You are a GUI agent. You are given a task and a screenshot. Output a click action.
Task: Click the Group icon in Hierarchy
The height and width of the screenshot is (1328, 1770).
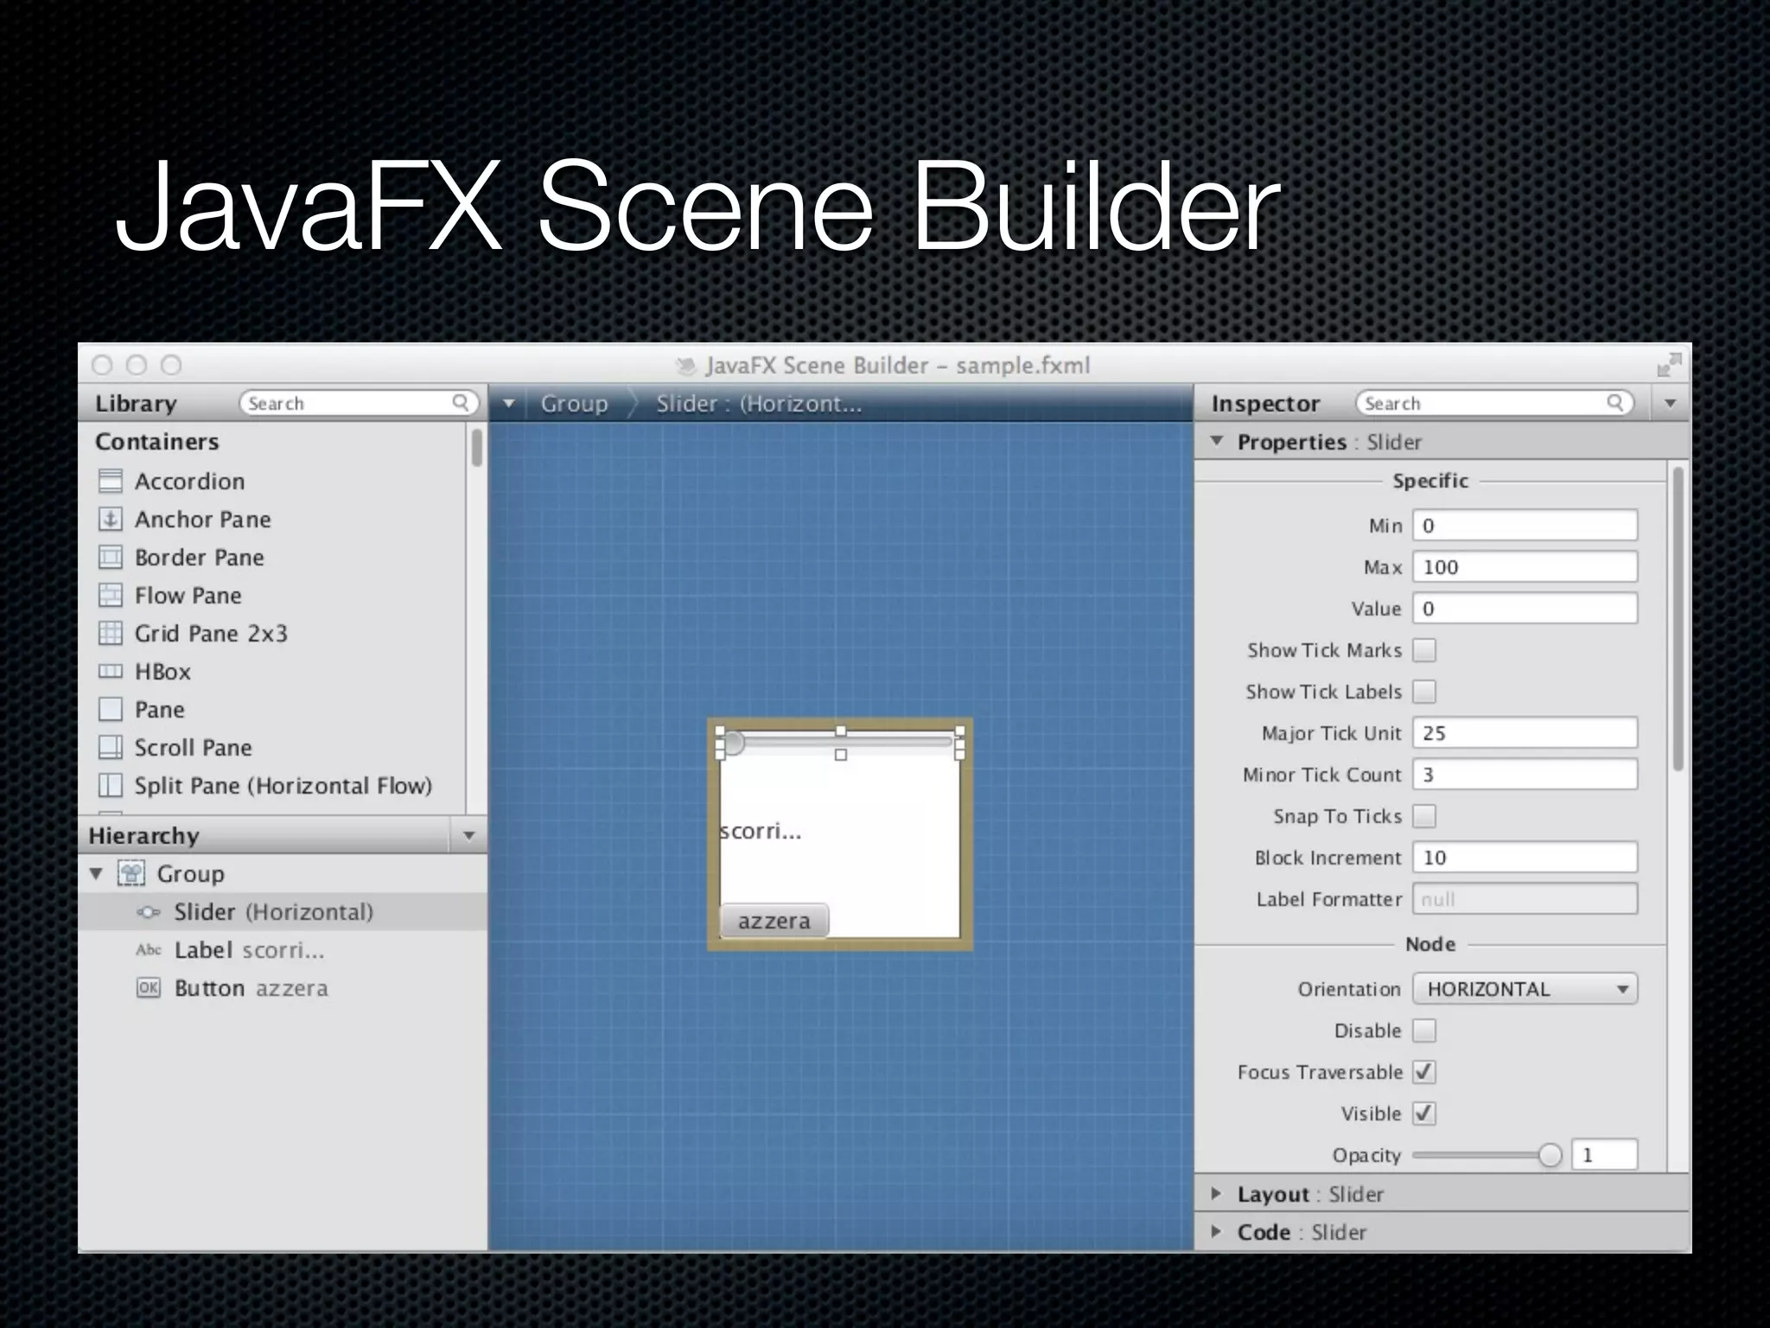point(131,873)
